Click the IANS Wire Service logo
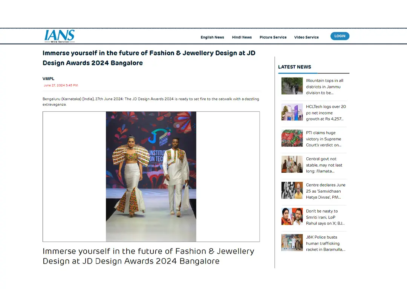Image resolution: width=407 pixels, height=289 pixels. point(60,36)
